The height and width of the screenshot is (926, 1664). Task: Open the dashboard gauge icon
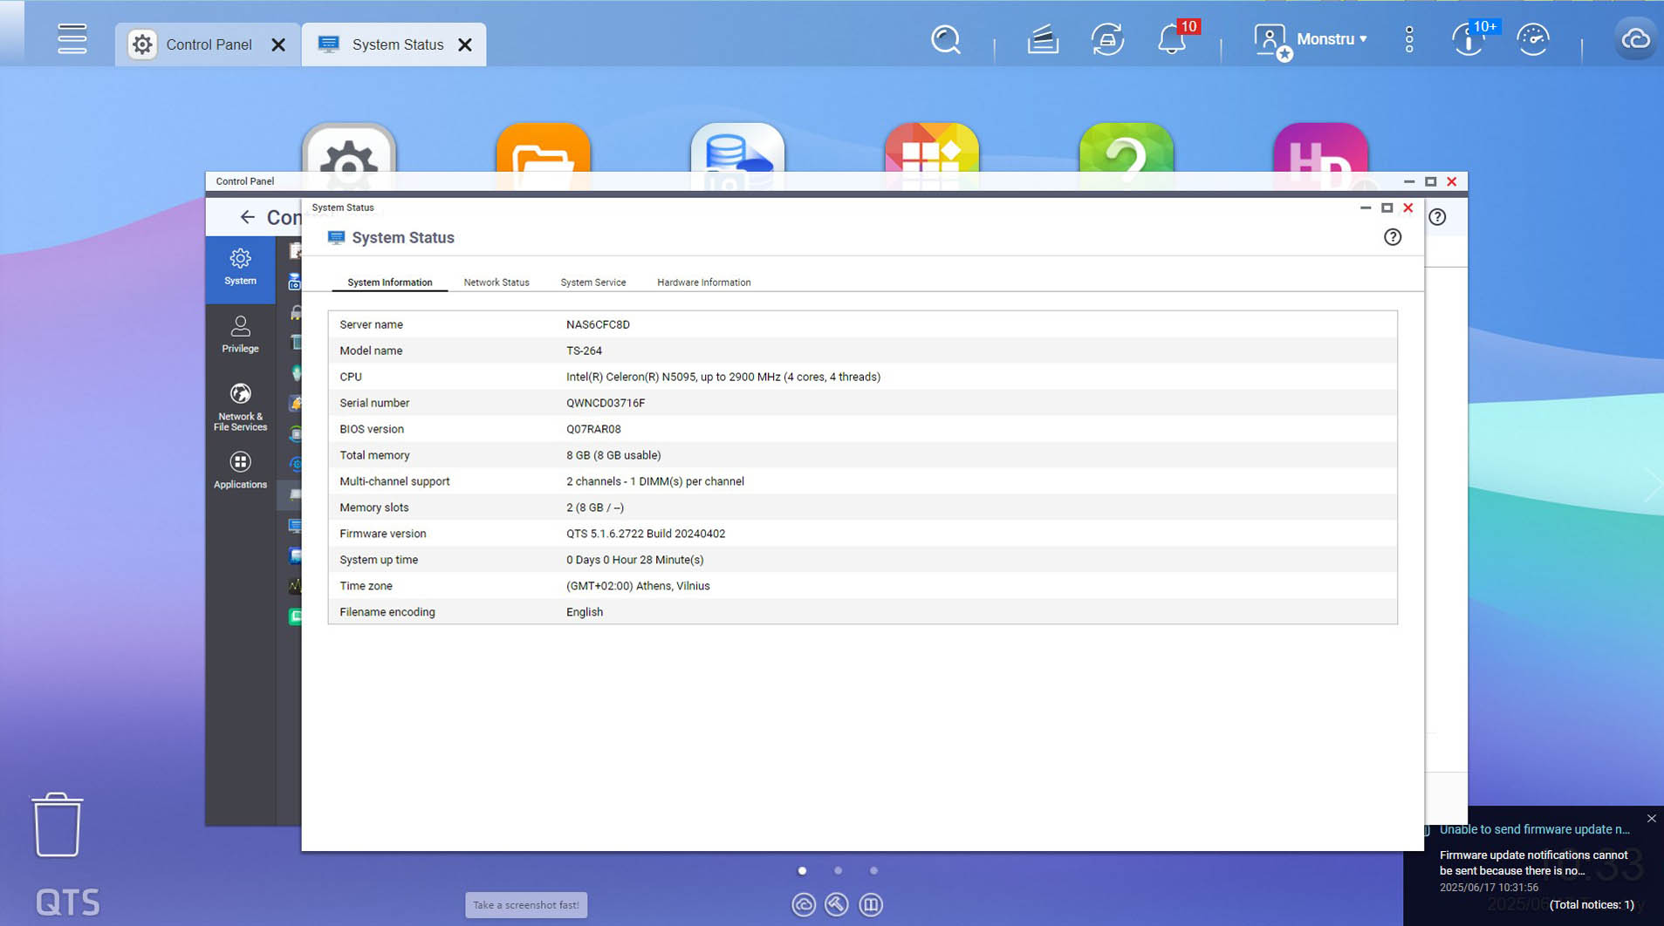(x=1532, y=40)
